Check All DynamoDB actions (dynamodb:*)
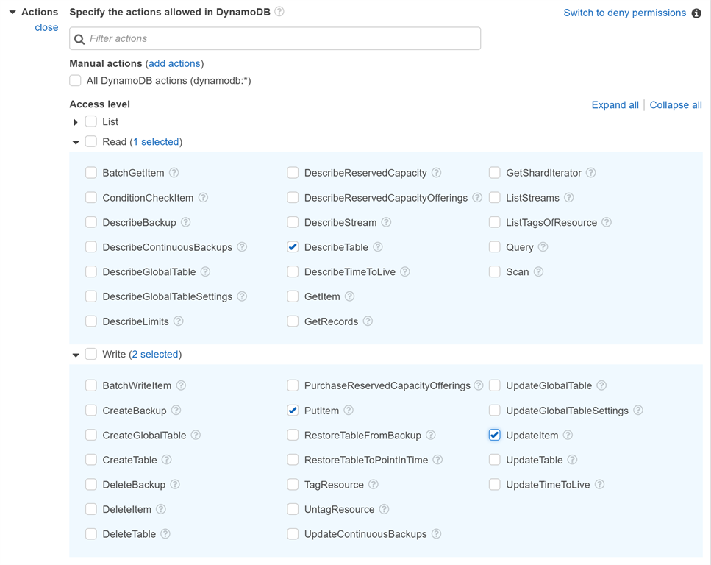Viewport: 711px width, 565px height. pyautogui.click(x=74, y=80)
